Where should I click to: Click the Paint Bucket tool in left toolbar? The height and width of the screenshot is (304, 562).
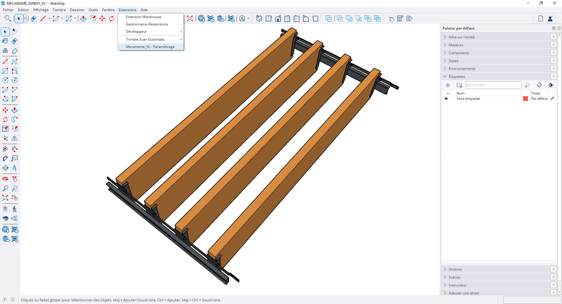click(5, 41)
